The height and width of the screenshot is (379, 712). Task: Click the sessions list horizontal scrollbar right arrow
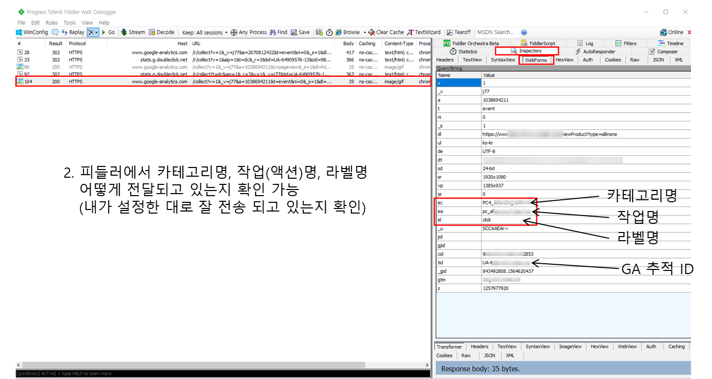pyautogui.click(x=427, y=365)
